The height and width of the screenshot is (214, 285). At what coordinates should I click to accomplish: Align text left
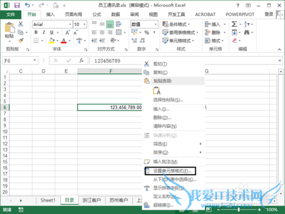tap(94, 33)
